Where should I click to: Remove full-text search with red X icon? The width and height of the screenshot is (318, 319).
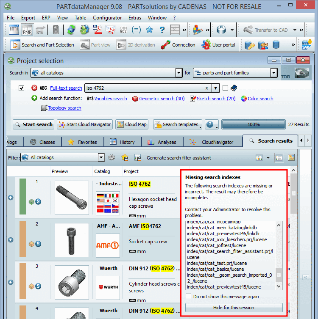pyautogui.click(x=34, y=88)
